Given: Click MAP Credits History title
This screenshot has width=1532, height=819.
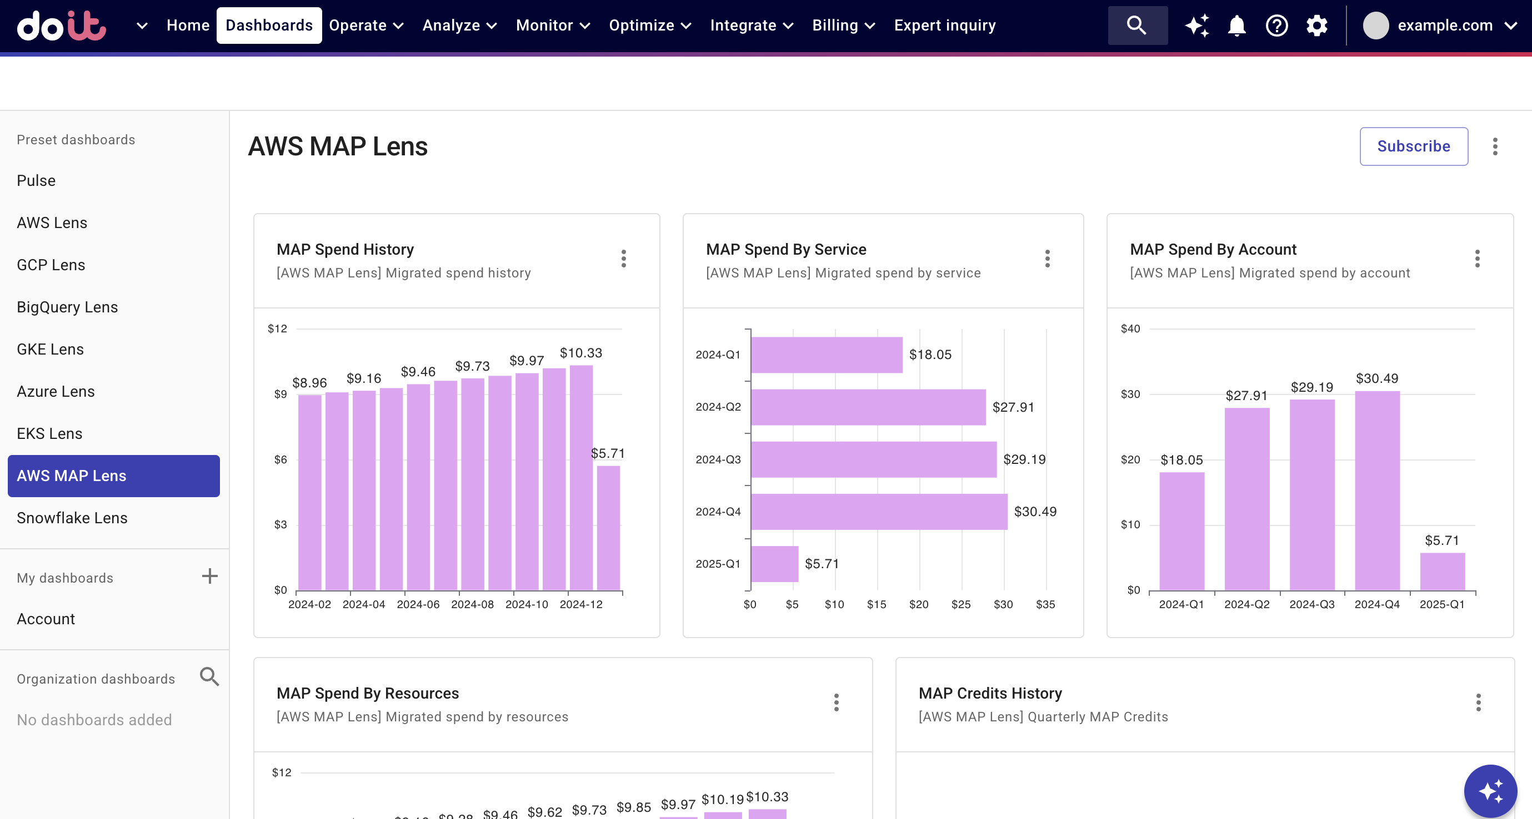Looking at the screenshot, I should click(x=990, y=693).
